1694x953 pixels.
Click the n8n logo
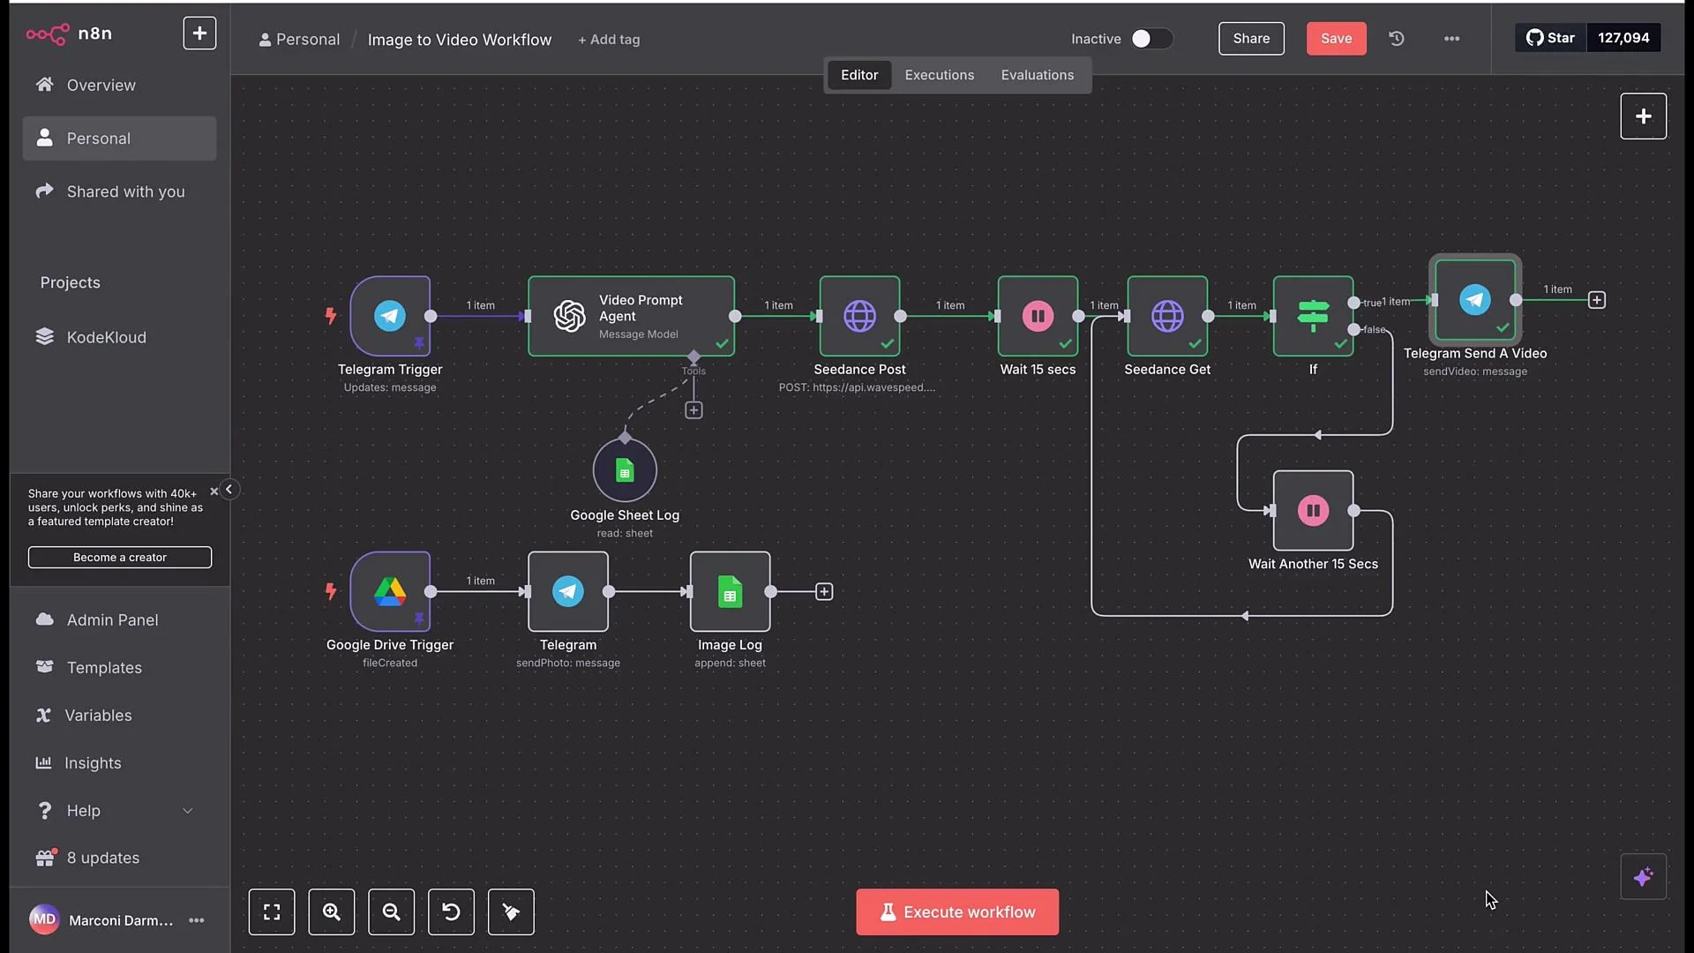(69, 34)
